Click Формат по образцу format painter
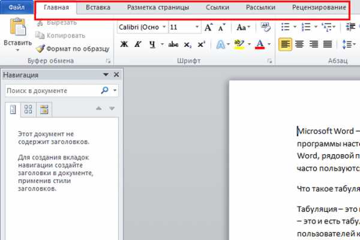Viewport: 360px width, 240px height. pos(73,49)
